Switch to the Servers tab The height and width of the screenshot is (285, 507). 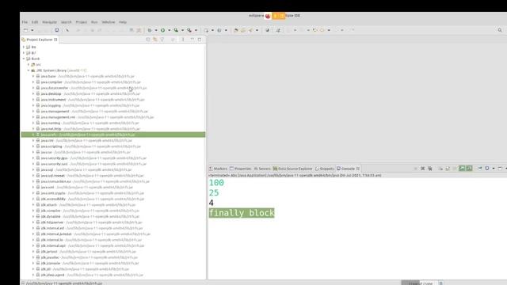coord(262,169)
